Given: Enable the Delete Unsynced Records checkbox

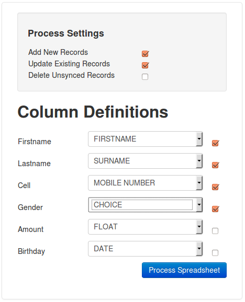Looking at the screenshot, I should (x=145, y=77).
